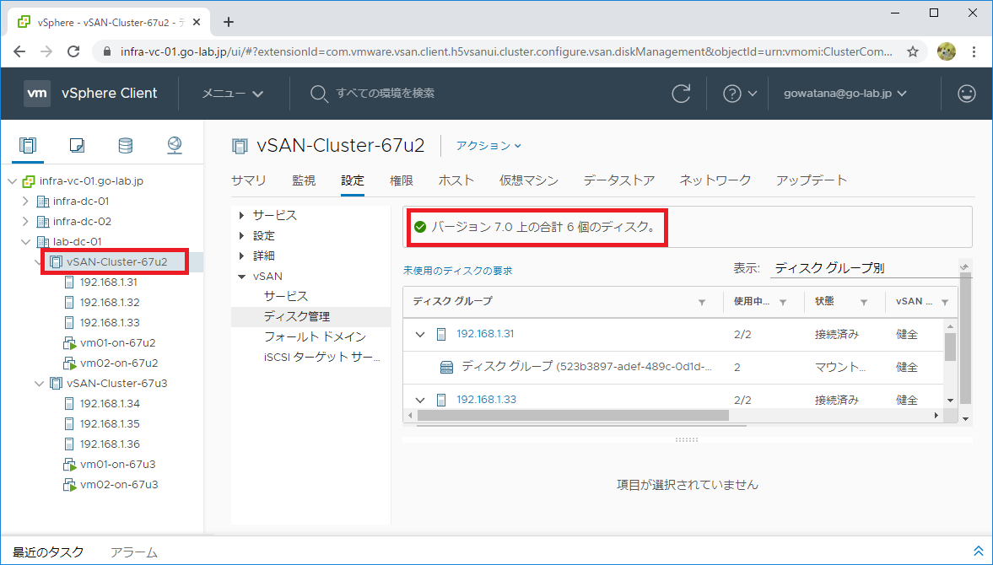Switch to 監視 tab
The width and height of the screenshot is (993, 565).
pos(304,180)
